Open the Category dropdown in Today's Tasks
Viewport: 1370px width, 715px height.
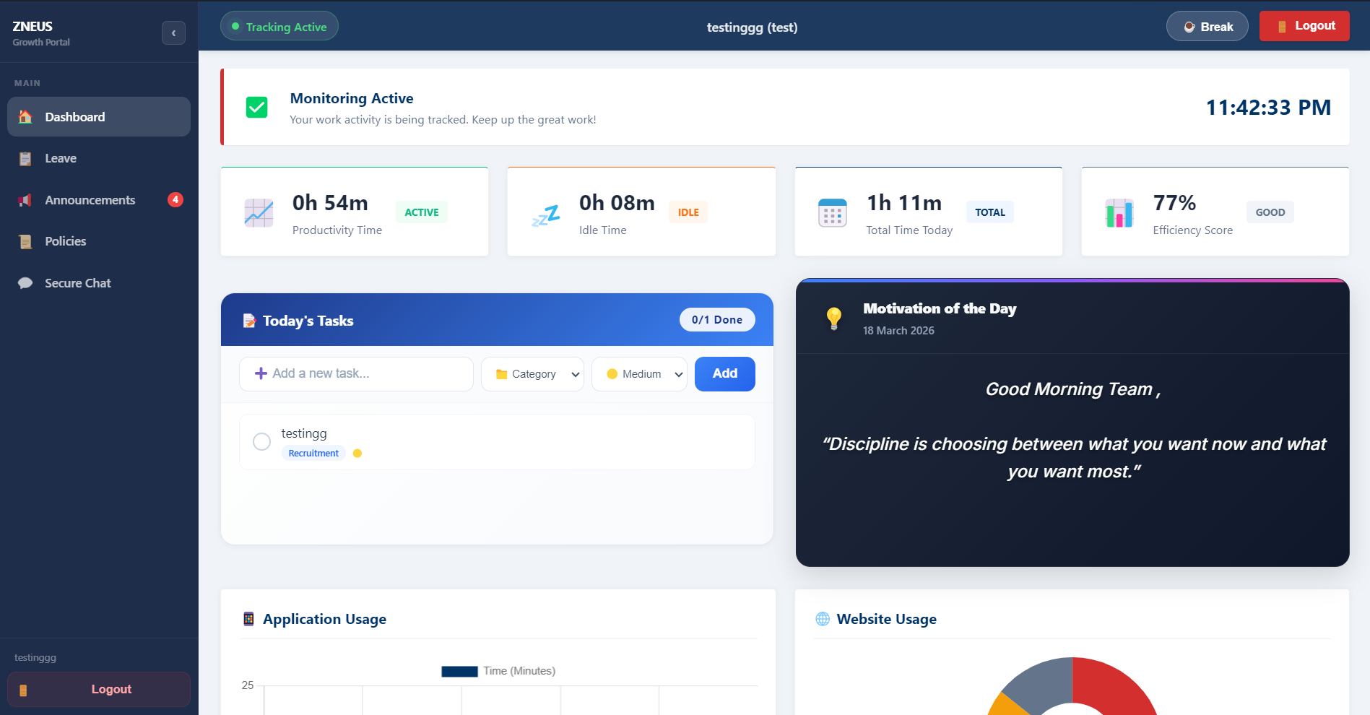(x=532, y=373)
